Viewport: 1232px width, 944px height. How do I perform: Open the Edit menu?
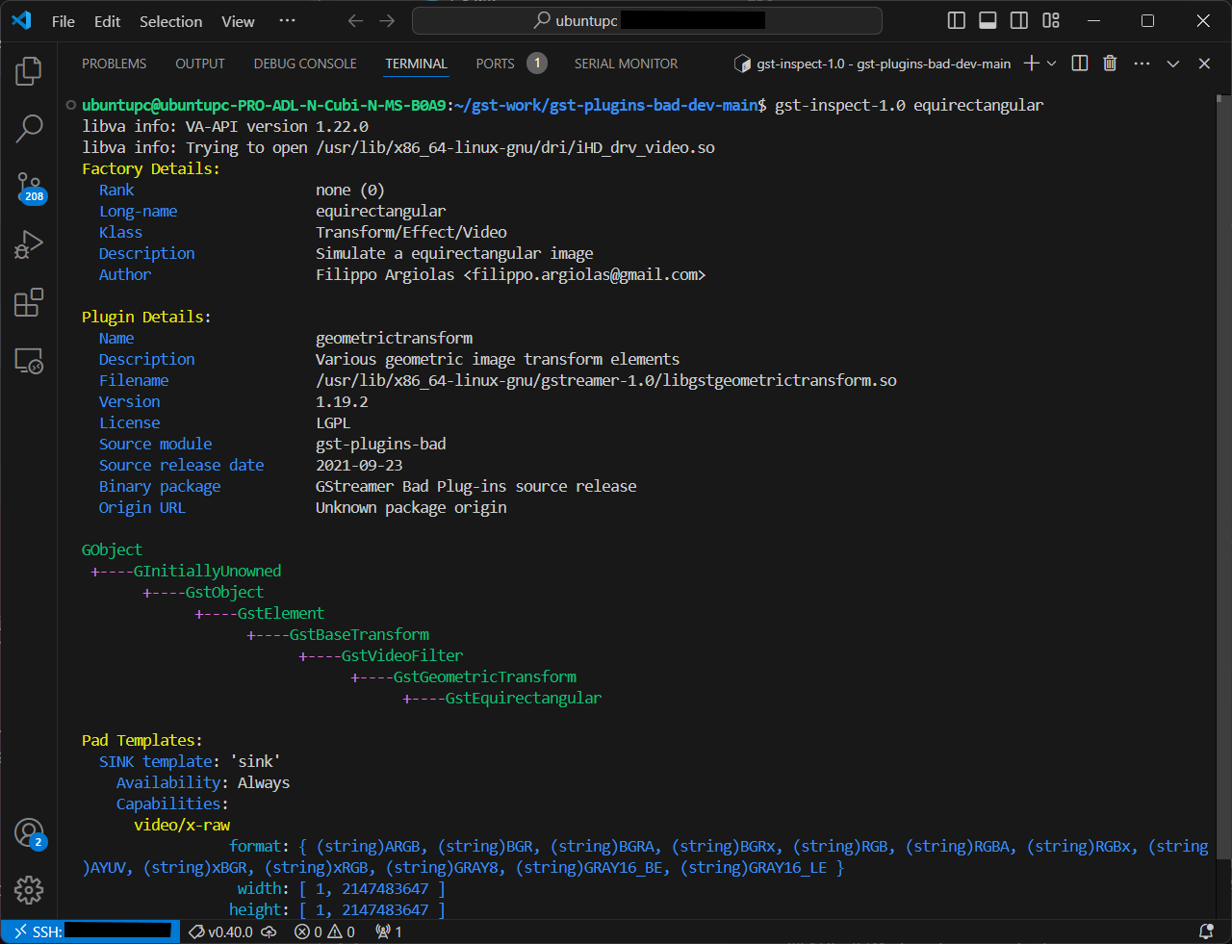click(x=107, y=21)
